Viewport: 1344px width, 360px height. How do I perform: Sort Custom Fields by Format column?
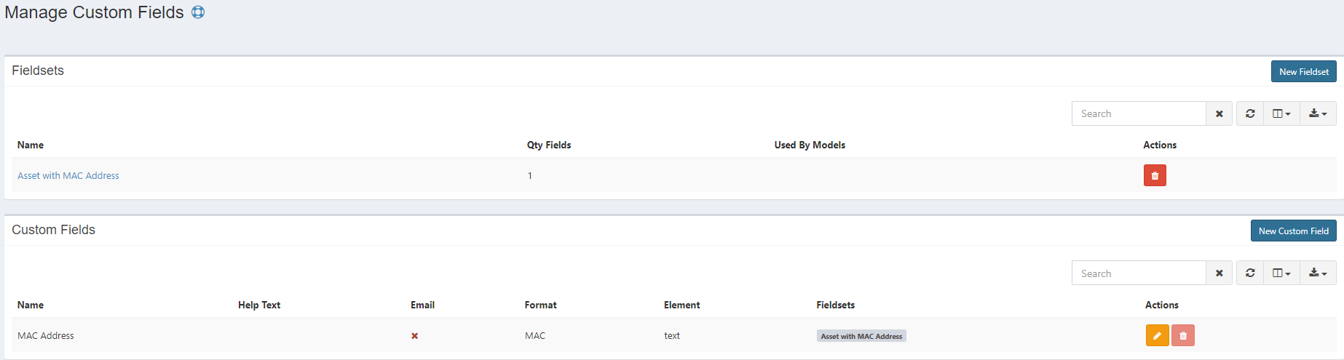click(540, 305)
